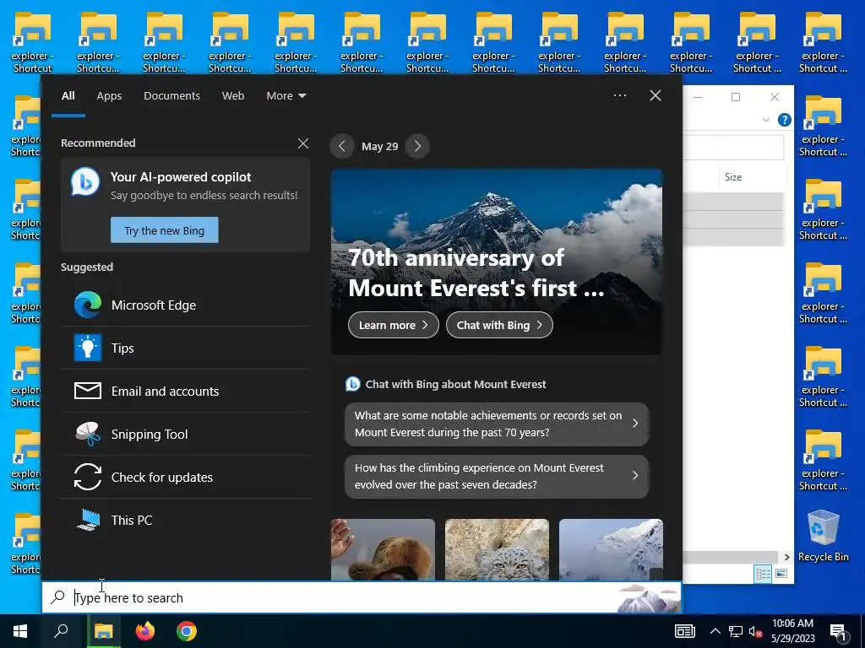Click the network icon in system tray
865x648 pixels.
736,631
